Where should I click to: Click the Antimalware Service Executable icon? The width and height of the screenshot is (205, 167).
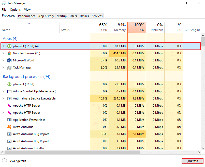coord(9,98)
